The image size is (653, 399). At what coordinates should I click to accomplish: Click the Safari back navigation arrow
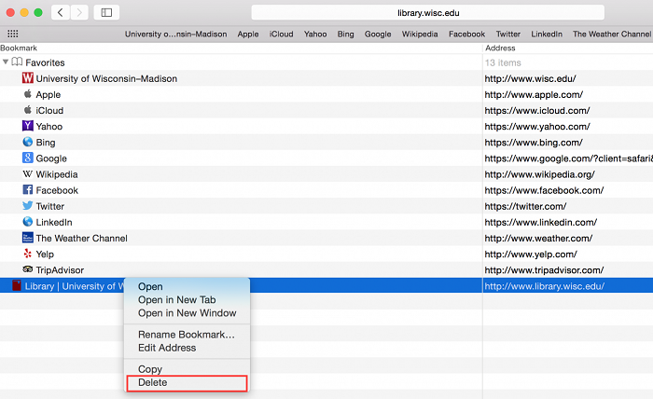(61, 12)
